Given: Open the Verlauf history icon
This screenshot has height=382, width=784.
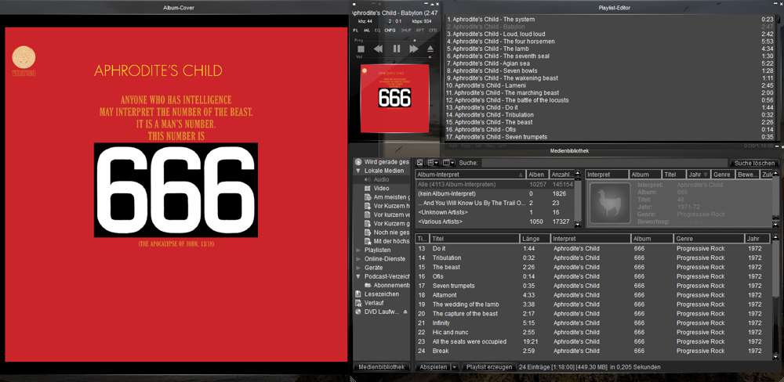Looking at the screenshot, I should [x=358, y=303].
